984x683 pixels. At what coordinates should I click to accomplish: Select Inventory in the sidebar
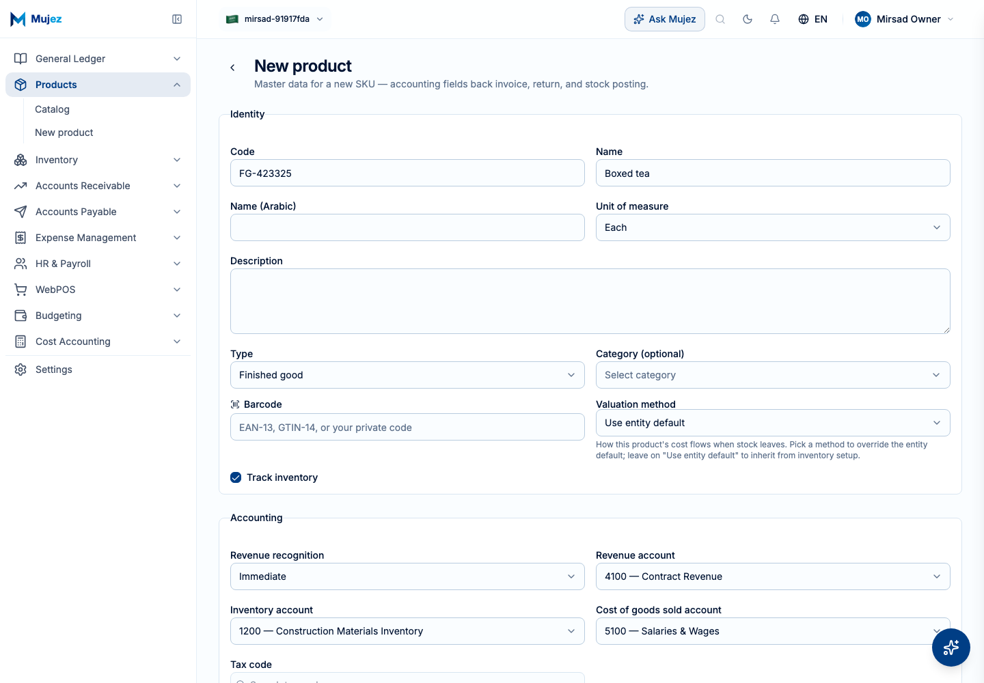[98, 160]
